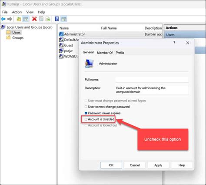Open the File menu
The image size is (206, 185).
5,12
